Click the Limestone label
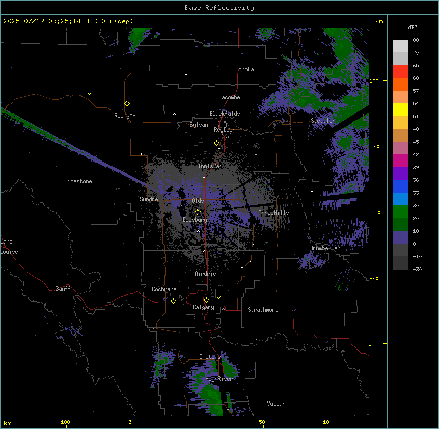This screenshot has width=439, height=429. point(78,181)
